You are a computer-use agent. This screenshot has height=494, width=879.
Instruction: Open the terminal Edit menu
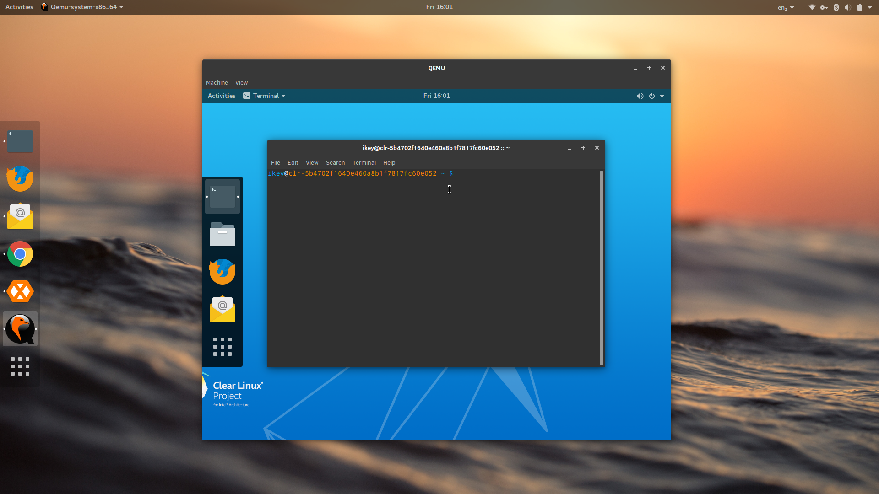[x=293, y=163]
